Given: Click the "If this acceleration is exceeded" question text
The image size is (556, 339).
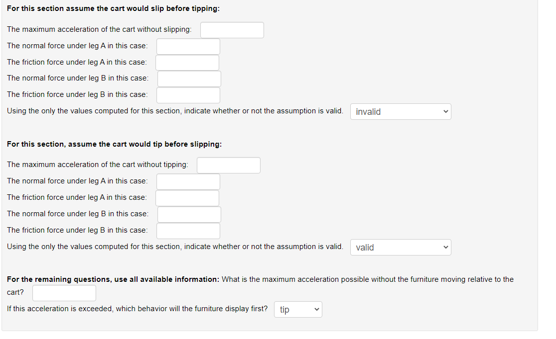Looking at the screenshot, I should pos(137,309).
